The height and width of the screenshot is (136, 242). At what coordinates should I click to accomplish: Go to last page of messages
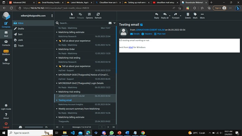point(114,127)
